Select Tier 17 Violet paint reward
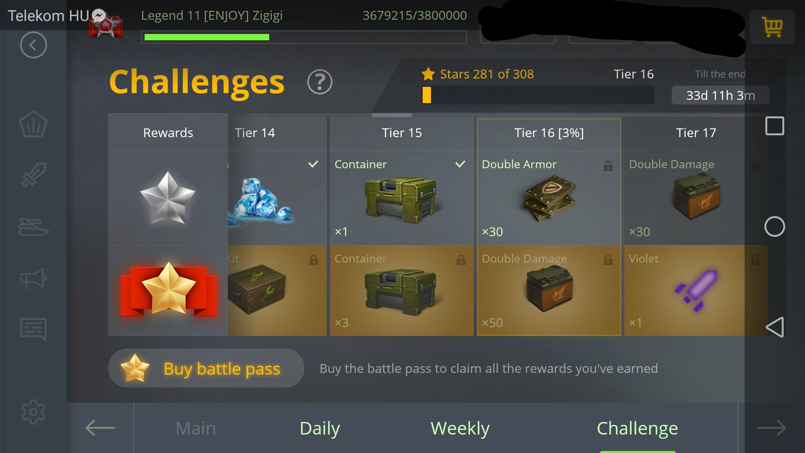The image size is (805, 453). (696, 291)
